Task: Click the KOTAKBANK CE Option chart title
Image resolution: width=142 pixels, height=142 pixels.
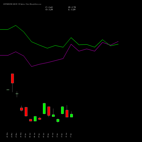Action: point(22,4)
